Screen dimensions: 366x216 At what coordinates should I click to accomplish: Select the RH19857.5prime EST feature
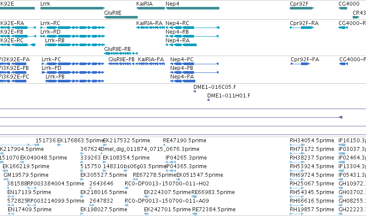pyautogui.click(x=297, y=214)
